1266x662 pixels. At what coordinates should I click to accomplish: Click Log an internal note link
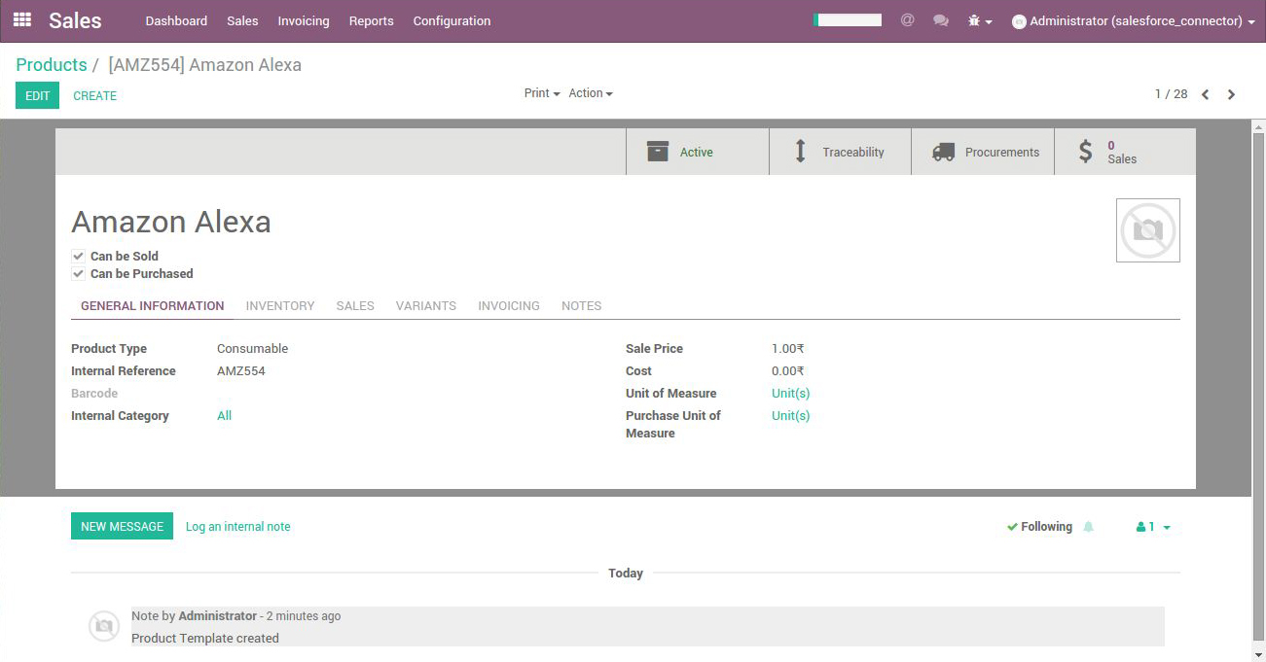tap(238, 527)
